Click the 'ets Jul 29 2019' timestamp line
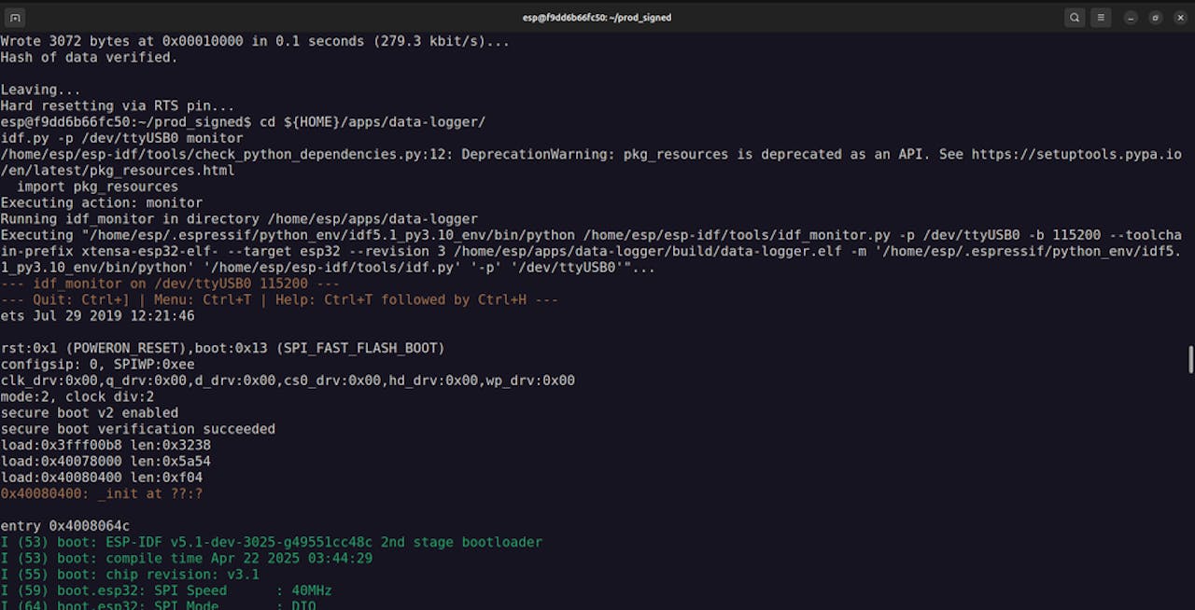Viewport: 1195px width, 610px height. (97, 316)
